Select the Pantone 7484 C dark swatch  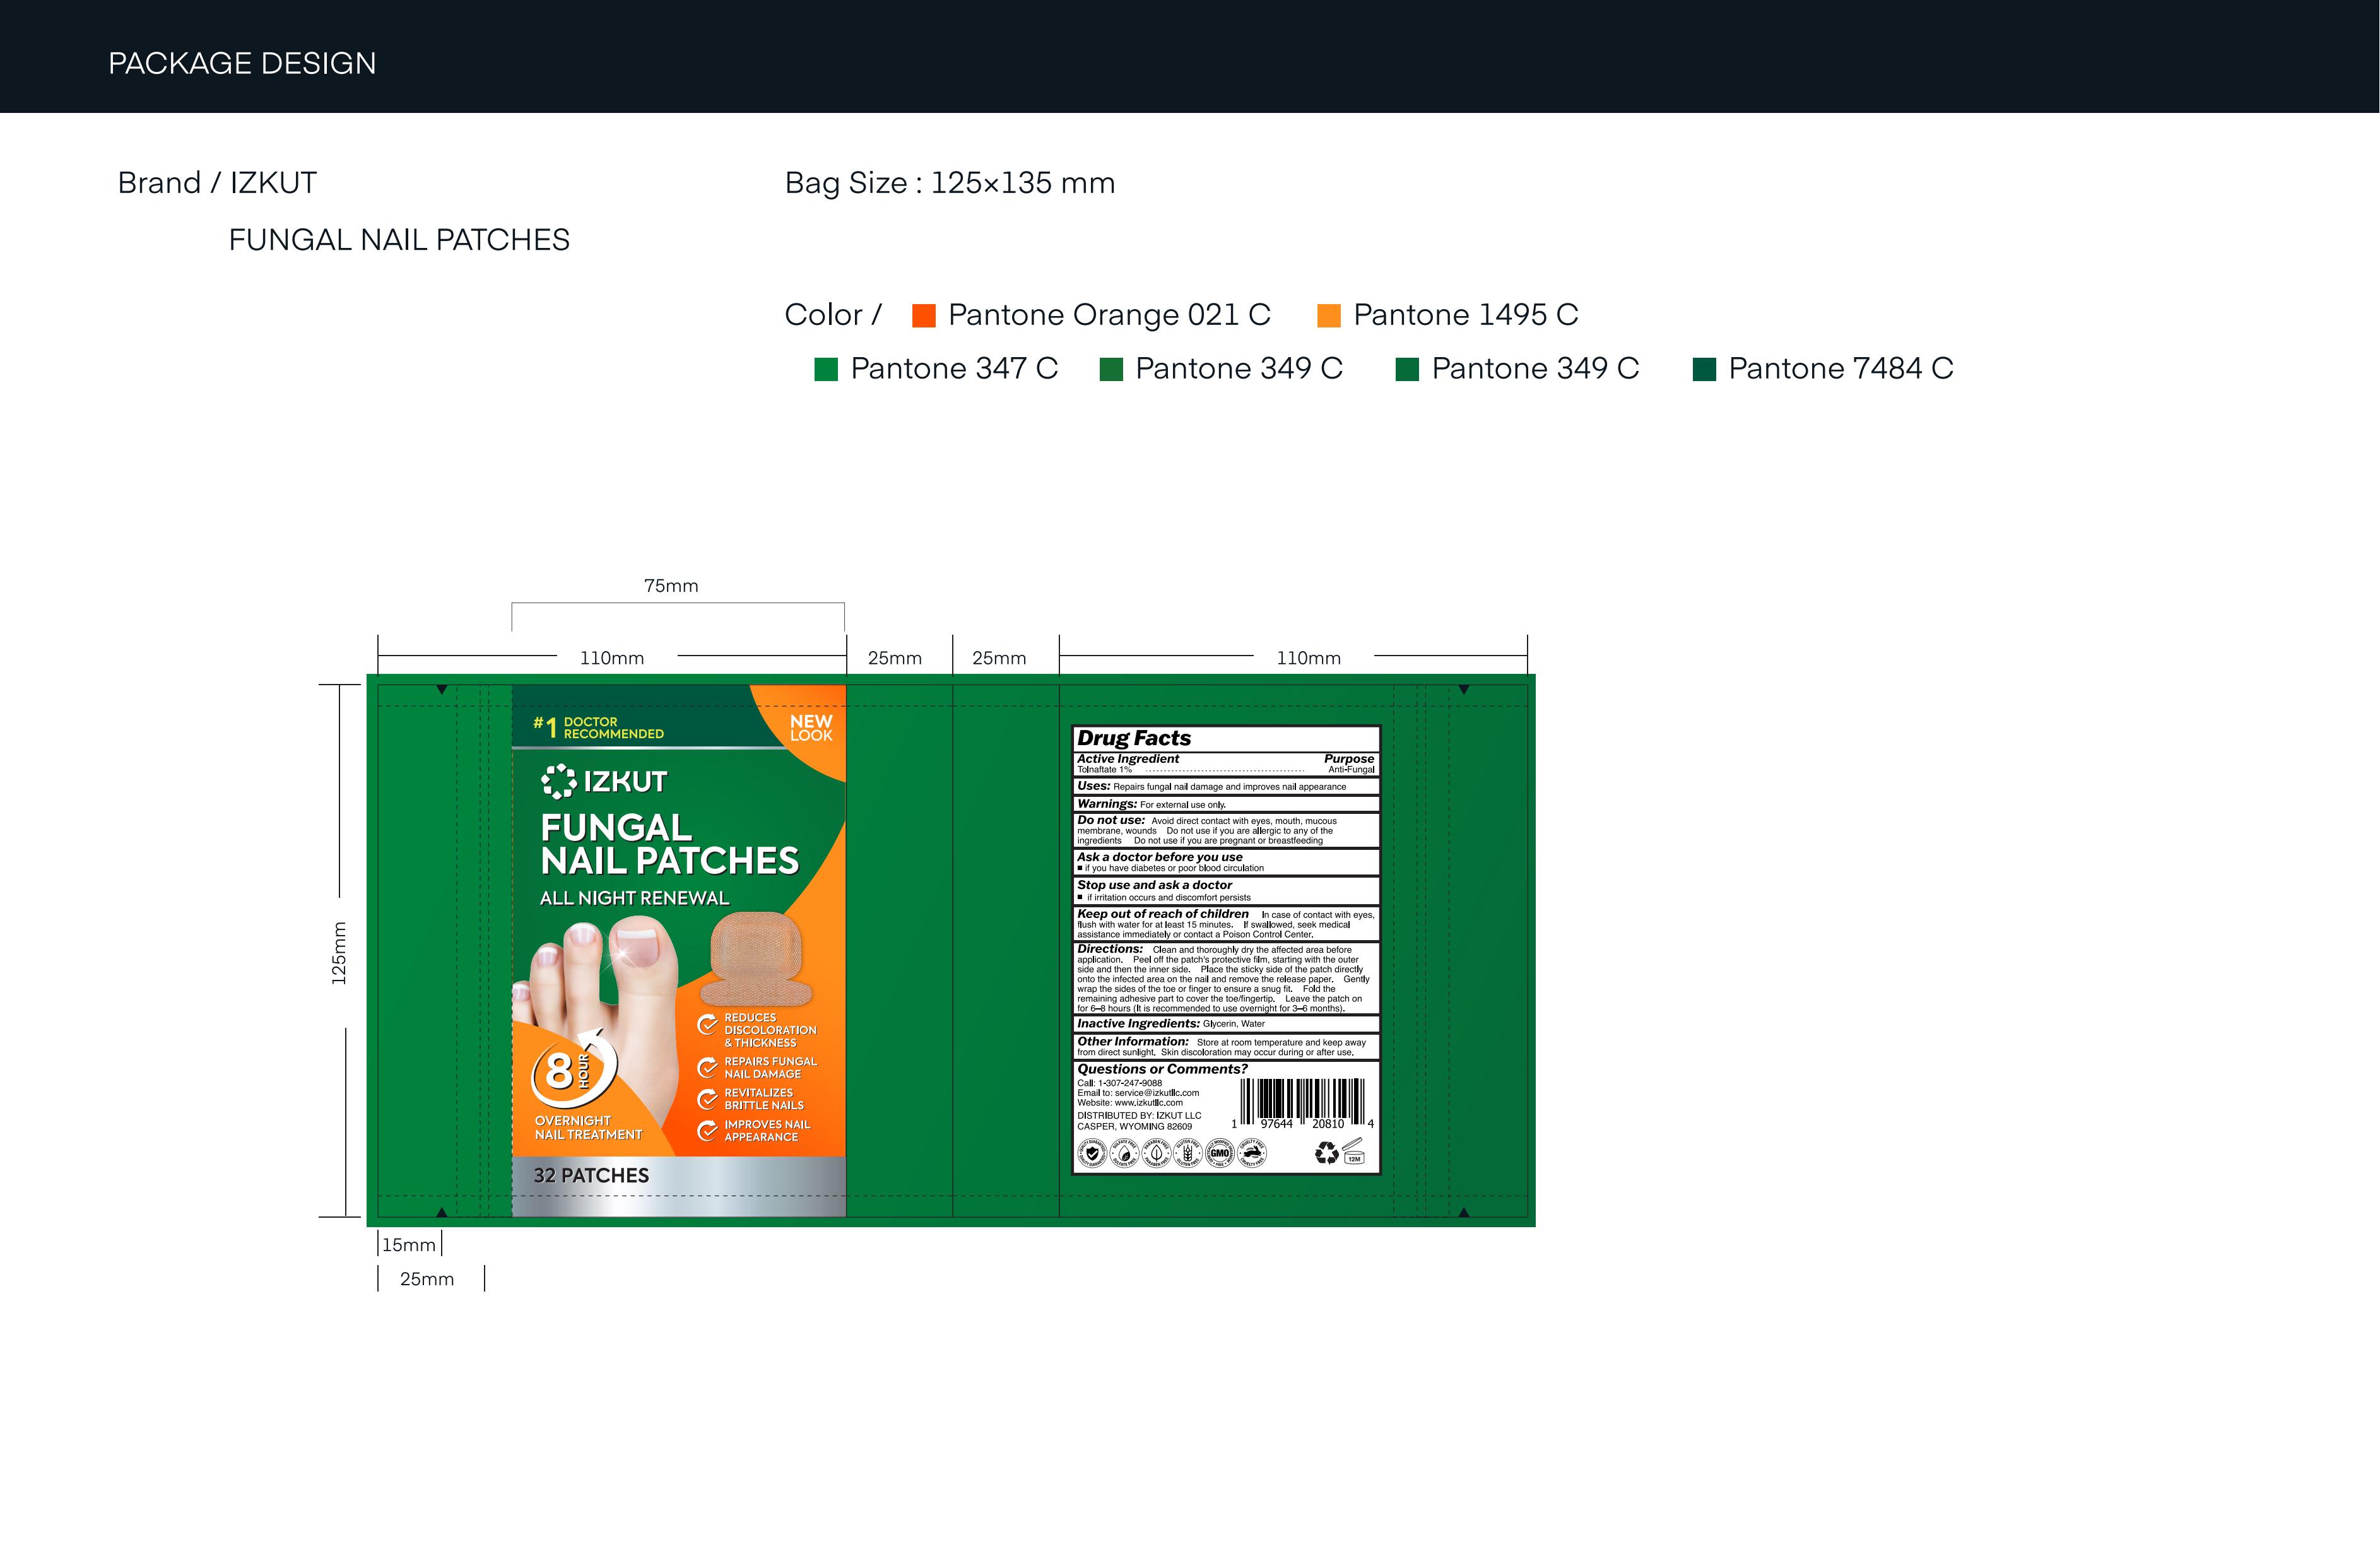(x=1704, y=370)
